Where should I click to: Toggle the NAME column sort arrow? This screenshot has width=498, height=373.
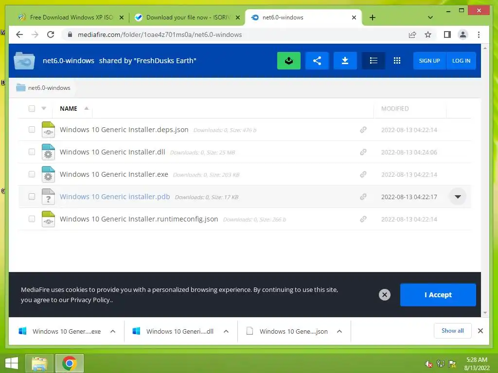(x=87, y=108)
